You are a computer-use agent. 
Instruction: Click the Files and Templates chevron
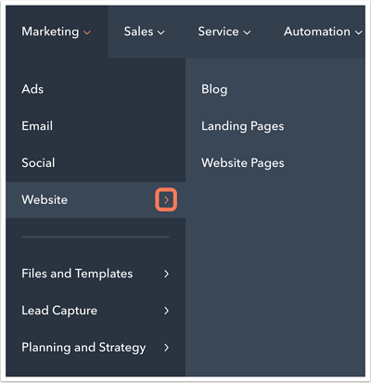[x=167, y=274]
